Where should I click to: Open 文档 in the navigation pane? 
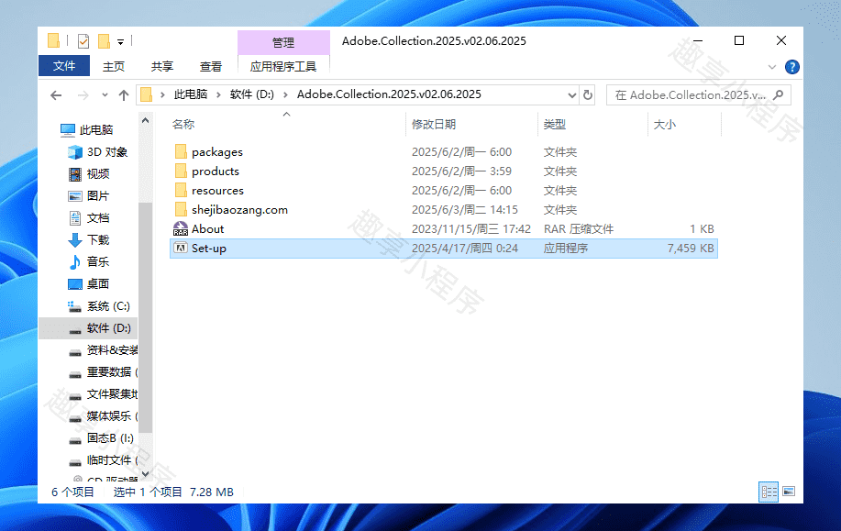click(98, 217)
